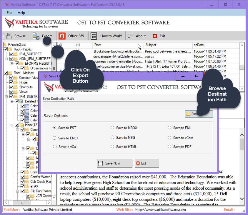Collapse the Elk Run Plaza tree node

pyautogui.click(x=18, y=191)
